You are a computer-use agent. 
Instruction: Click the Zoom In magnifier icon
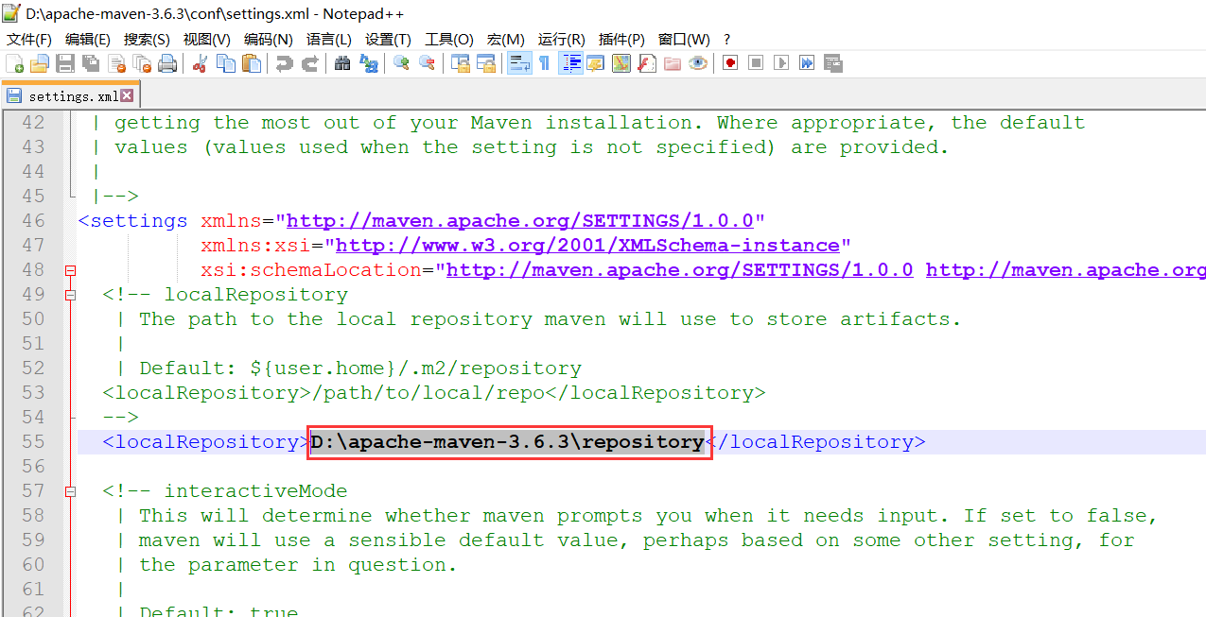(x=402, y=63)
